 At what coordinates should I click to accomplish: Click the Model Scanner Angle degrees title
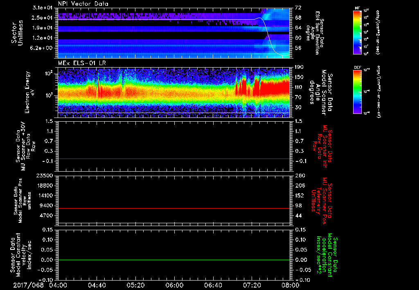(x=321, y=93)
